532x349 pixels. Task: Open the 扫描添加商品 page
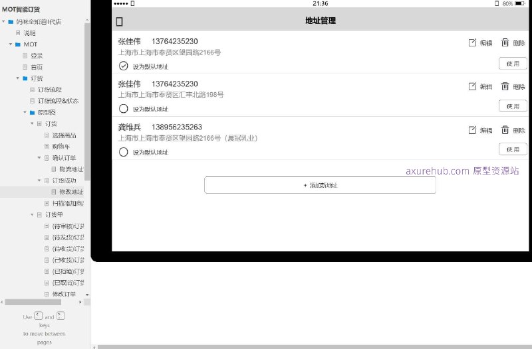[x=68, y=203]
